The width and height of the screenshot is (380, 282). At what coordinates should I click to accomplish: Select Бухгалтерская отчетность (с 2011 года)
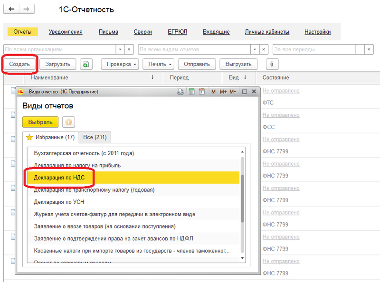pyautogui.click(x=133, y=153)
